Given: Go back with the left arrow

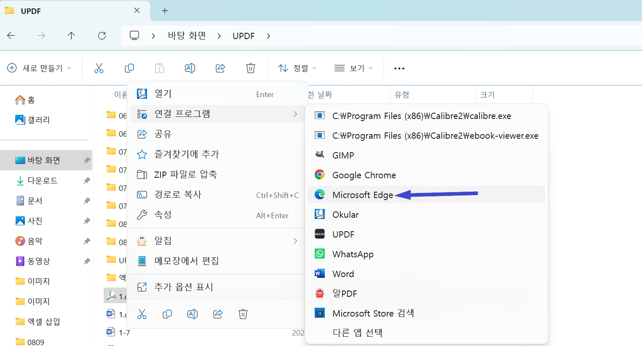Looking at the screenshot, I should tap(11, 36).
